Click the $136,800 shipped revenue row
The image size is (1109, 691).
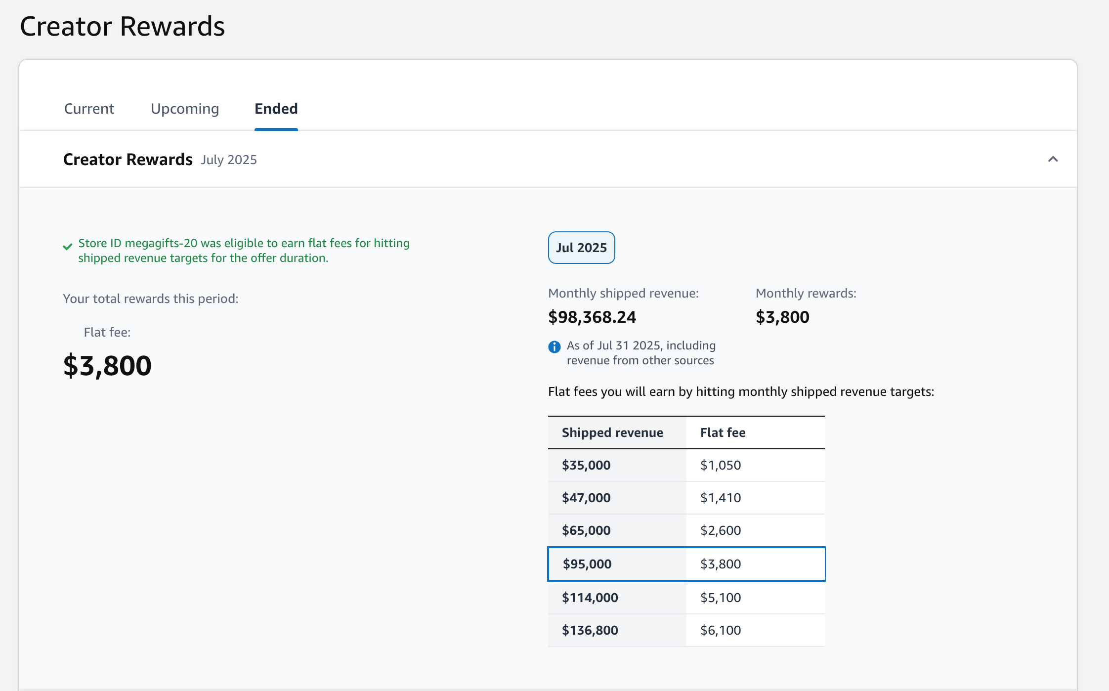pyautogui.click(x=590, y=630)
